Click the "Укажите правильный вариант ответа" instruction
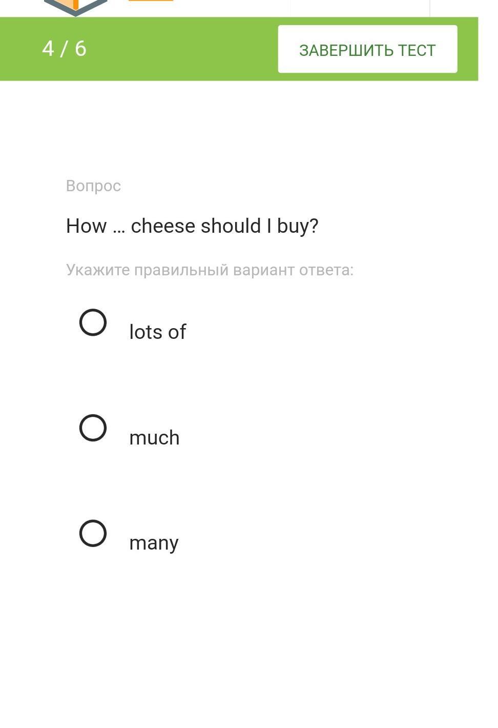Screen dimensions: 498x728 [x=210, y=270]
